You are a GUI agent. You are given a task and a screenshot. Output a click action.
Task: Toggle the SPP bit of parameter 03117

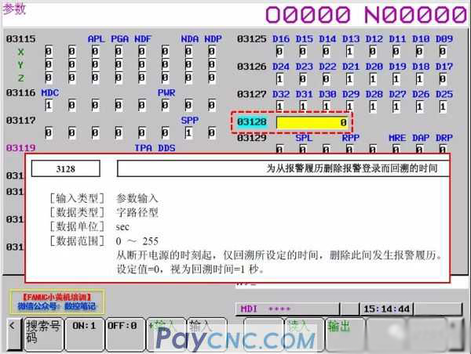point(190,133)
